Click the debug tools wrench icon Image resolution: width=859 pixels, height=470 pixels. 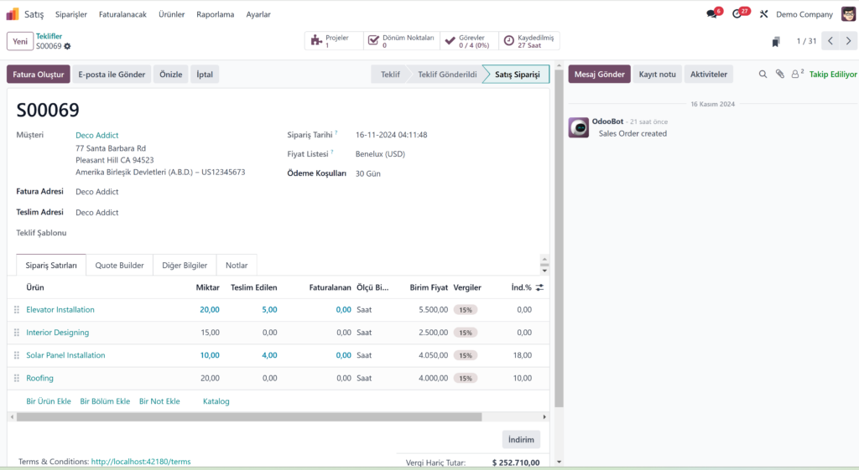pos(763,14)
